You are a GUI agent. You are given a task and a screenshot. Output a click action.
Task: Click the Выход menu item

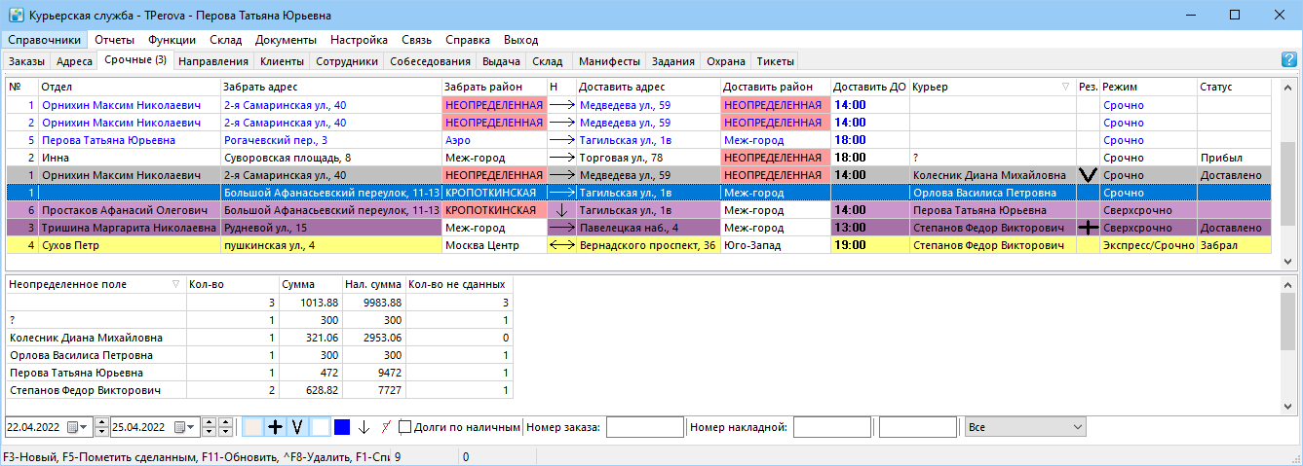click(520, 40)
